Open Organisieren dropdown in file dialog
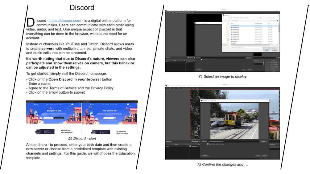 (227, 21)
